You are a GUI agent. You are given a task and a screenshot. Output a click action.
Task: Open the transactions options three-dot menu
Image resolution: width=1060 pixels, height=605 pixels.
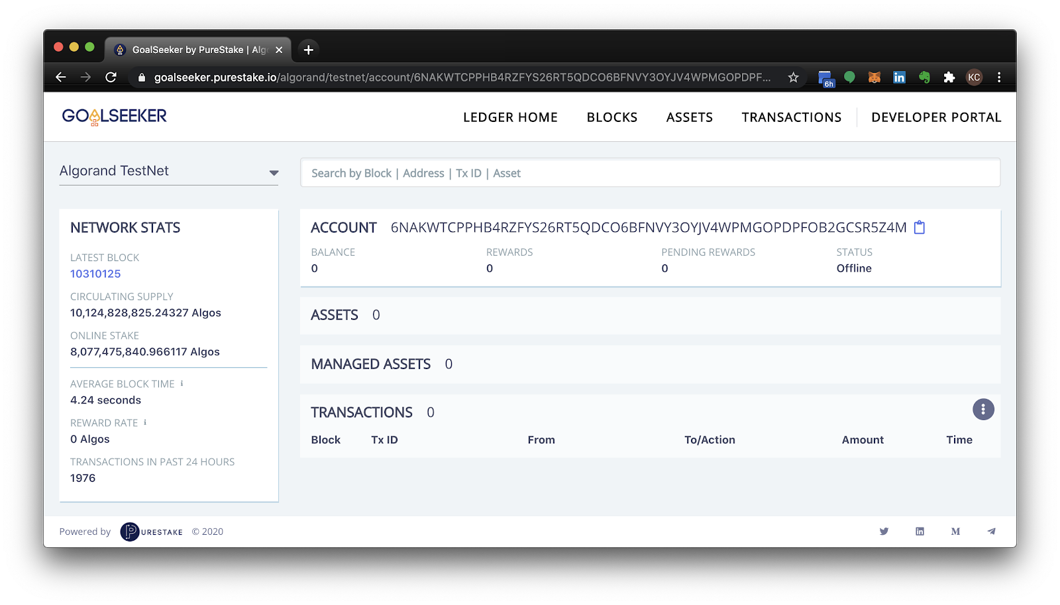tap(982, 410)
